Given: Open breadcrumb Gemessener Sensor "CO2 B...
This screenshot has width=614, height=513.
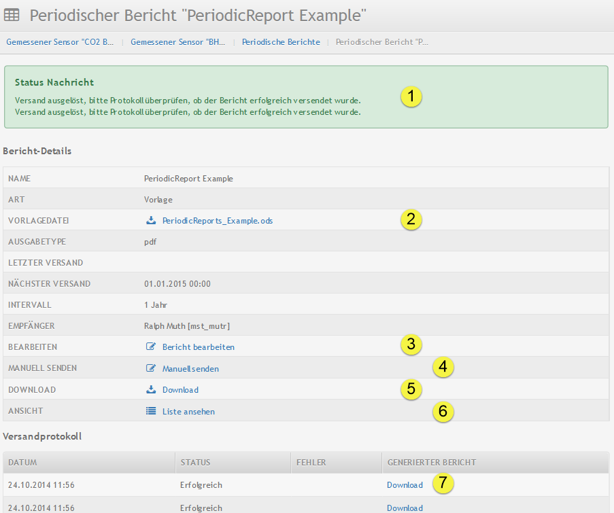Looking at the screenshot, I should pos(60,42).
